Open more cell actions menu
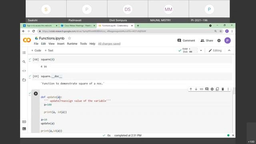 228,89
